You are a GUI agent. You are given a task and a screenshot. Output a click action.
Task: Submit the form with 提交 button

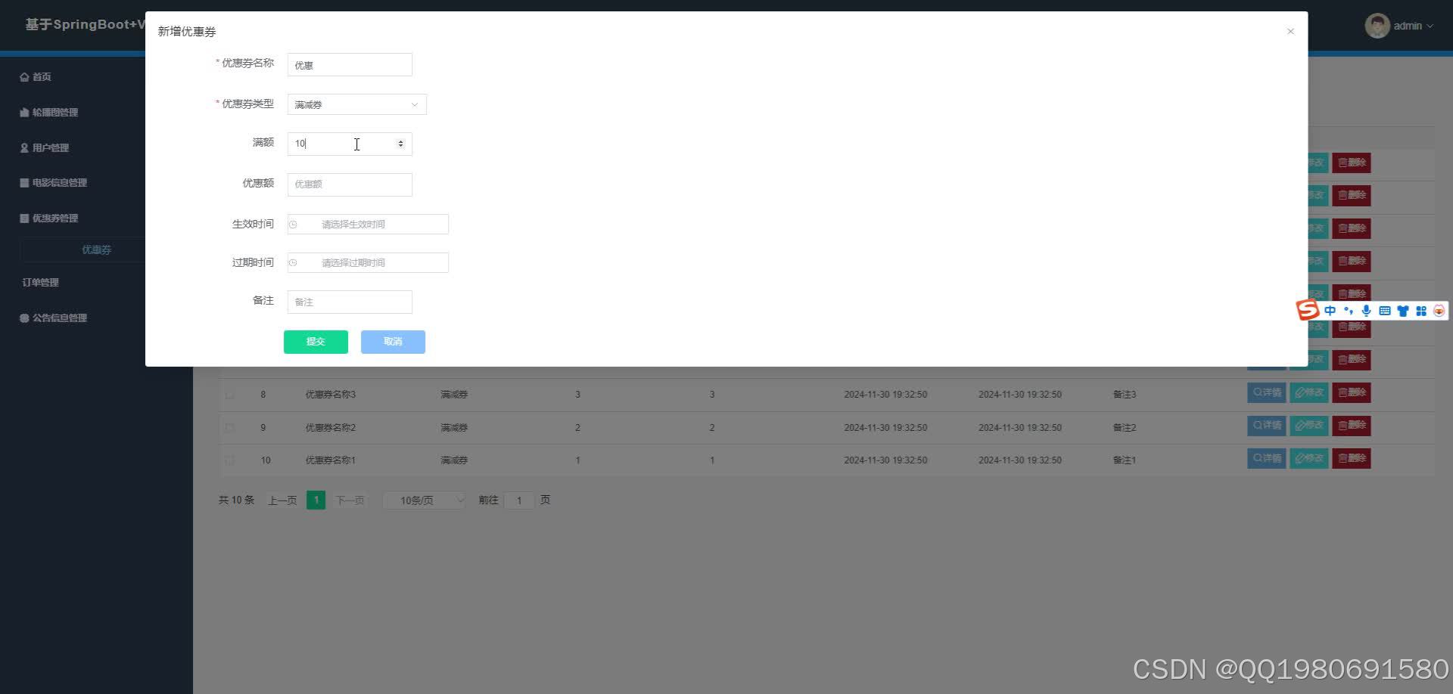[316, 342]
